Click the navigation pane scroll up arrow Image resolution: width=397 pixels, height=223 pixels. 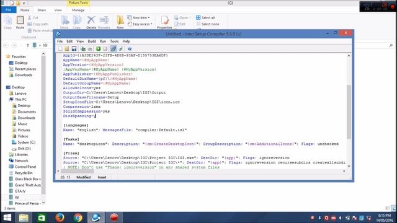(x=43, y=54)
